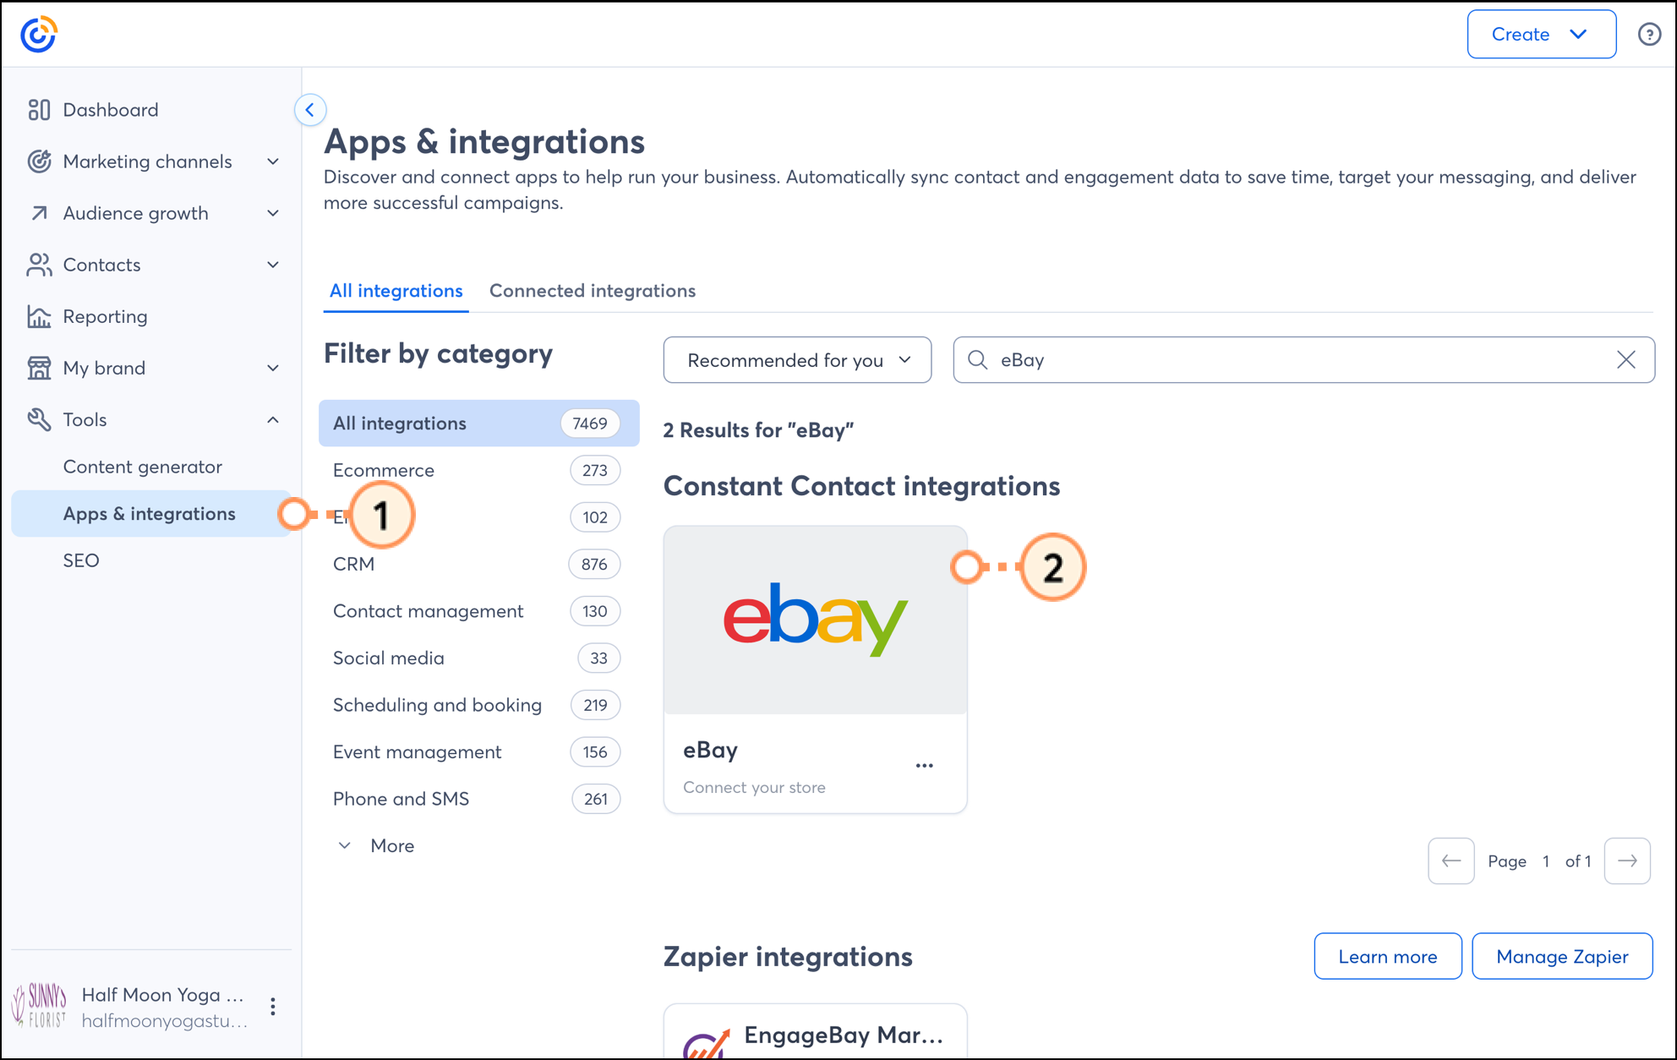Go to next results page
Viewport: 1677px width, 1060px height.
[x=1627, y=861]
